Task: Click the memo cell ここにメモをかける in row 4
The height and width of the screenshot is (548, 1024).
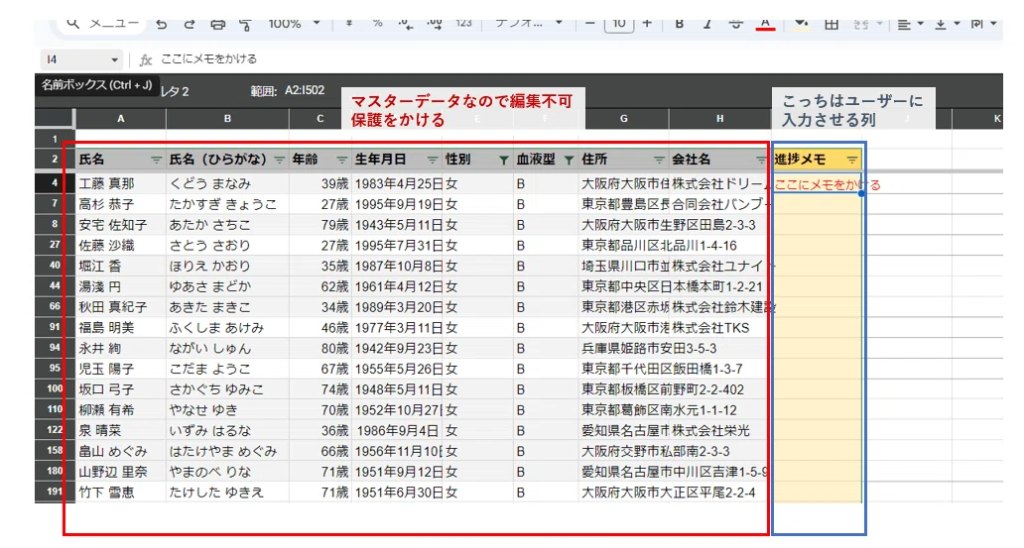Action: 817,184
